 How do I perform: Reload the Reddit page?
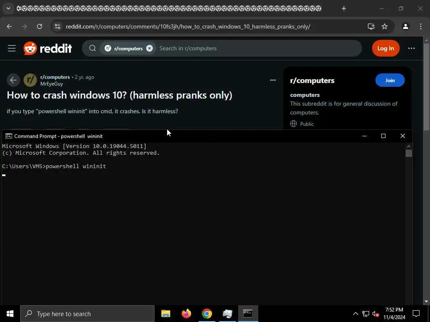pyautogui.click(x=39, y=26)
